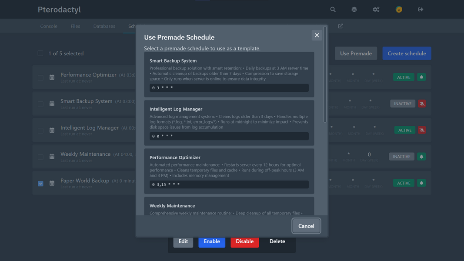The image size is (464, 261).
Task: Click the server layers stack icon
Action: (x=354, y=10)
